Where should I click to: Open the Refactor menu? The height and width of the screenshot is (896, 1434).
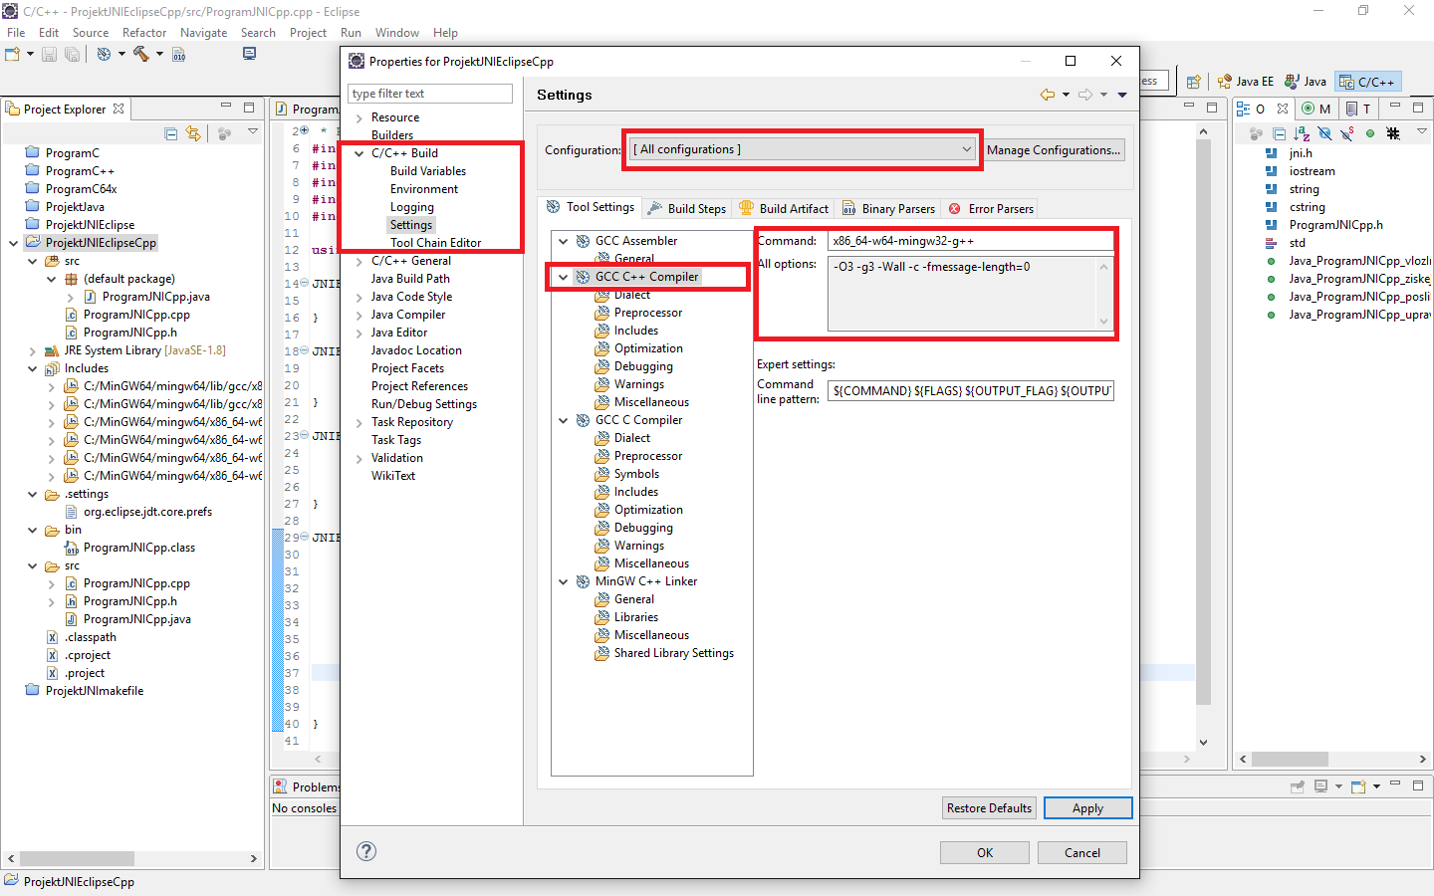pyautogui.click(x=144, y=32)
